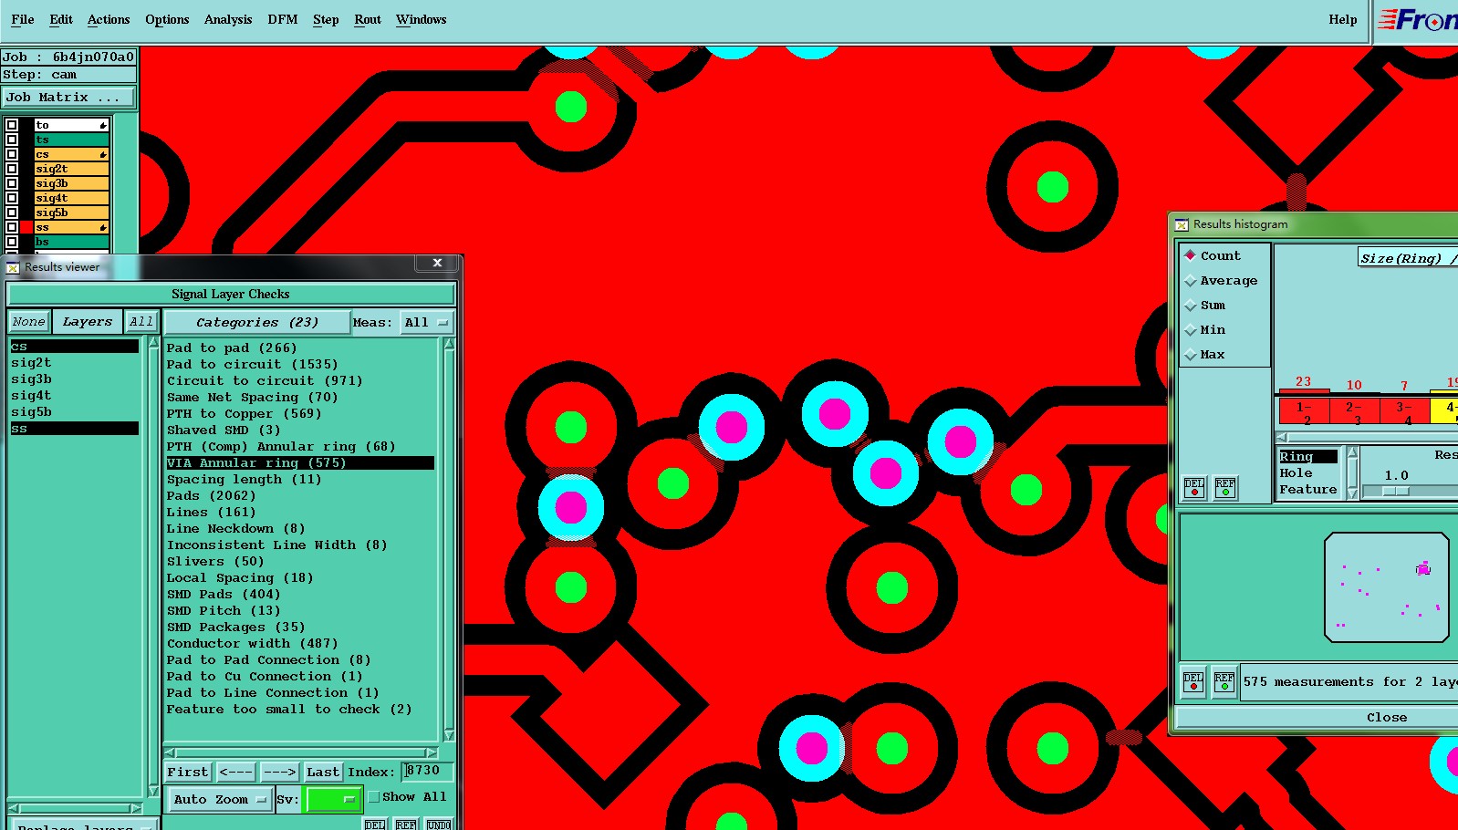Click the Index input field

[x=428, y=772]
